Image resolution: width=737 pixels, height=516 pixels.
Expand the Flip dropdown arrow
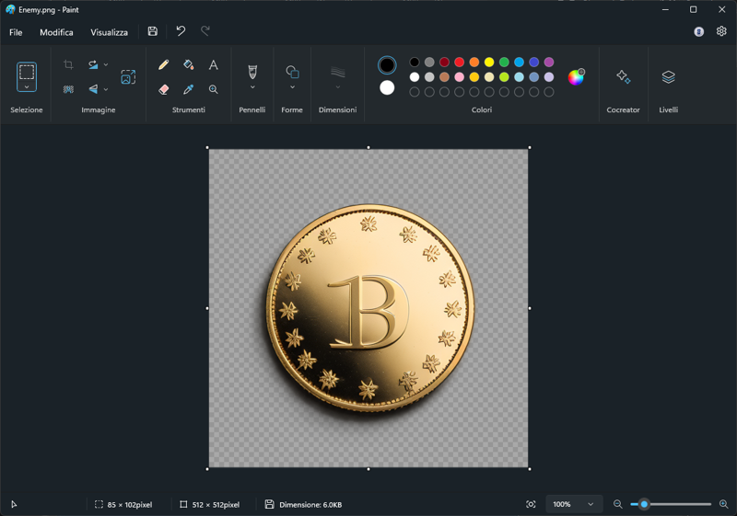(106, 89)
